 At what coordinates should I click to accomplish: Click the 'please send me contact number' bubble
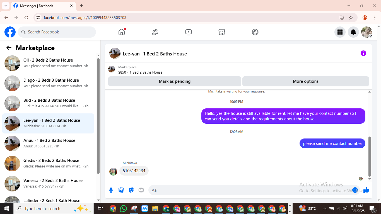(332, 144)
